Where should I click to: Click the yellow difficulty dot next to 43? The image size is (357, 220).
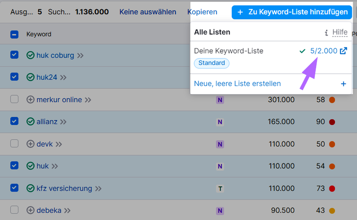click(332, 210)
